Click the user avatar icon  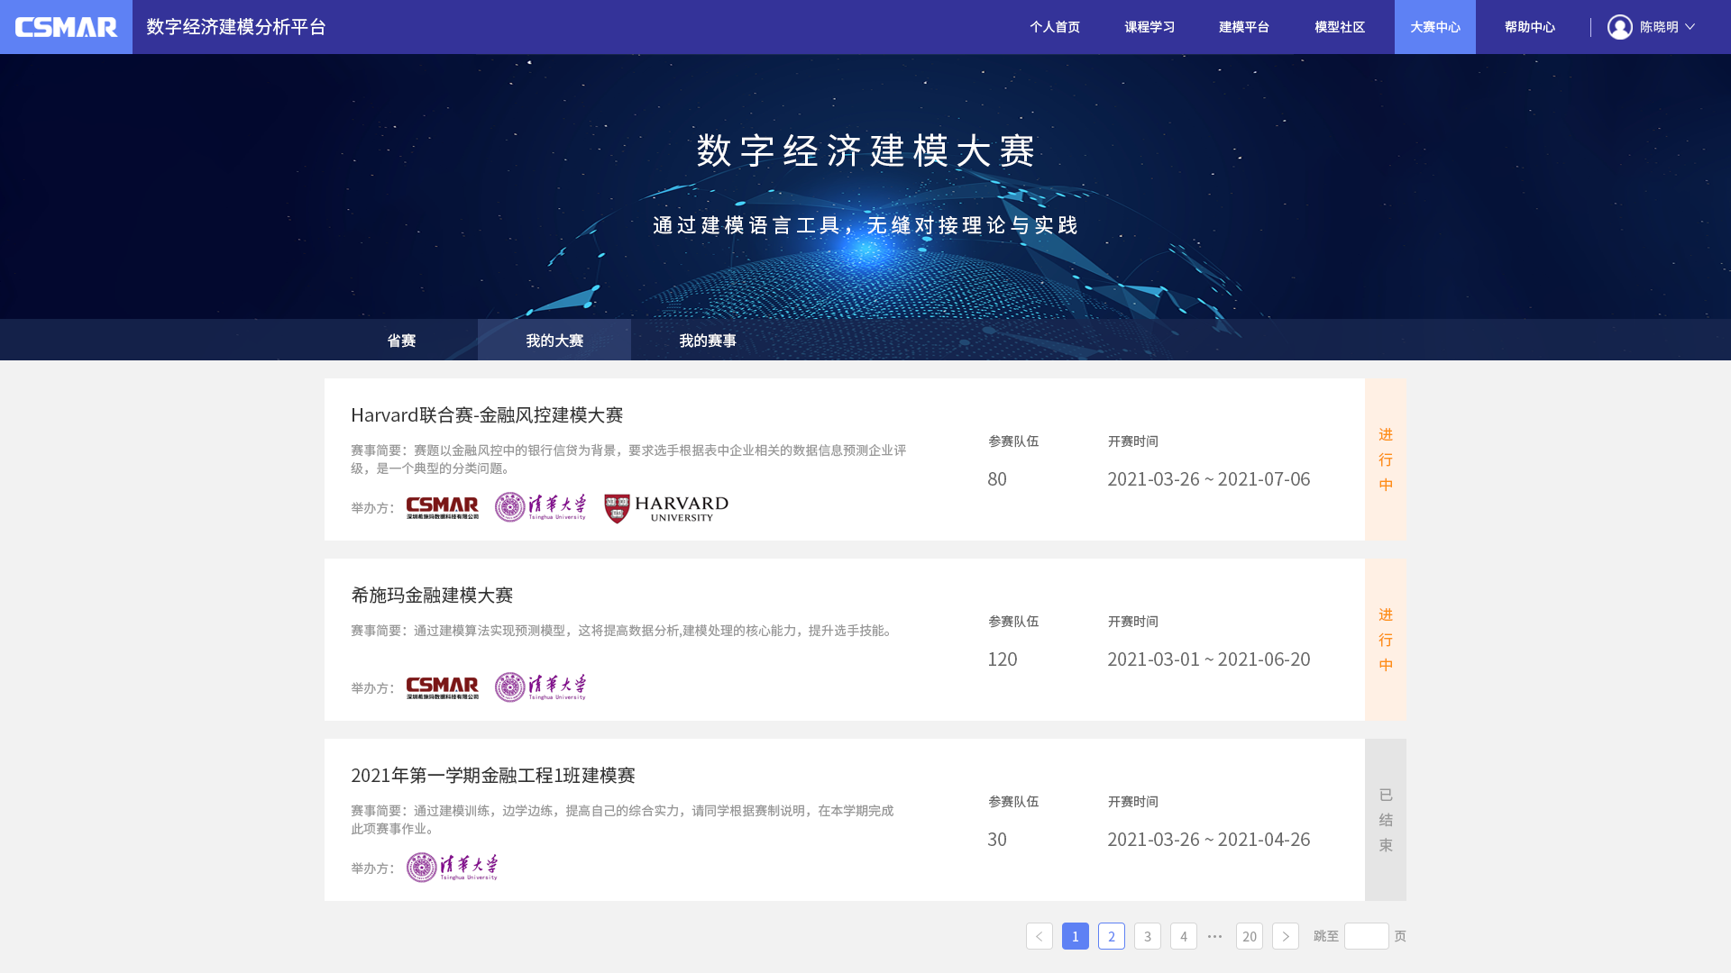(1619, 27)
